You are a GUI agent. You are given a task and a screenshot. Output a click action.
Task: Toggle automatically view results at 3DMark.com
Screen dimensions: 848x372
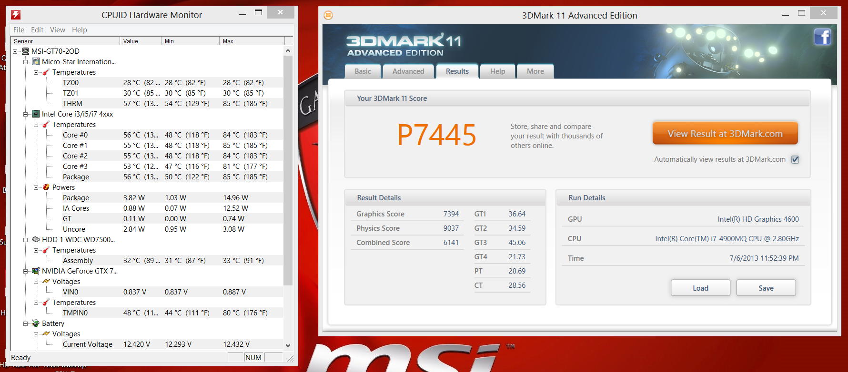795,159
